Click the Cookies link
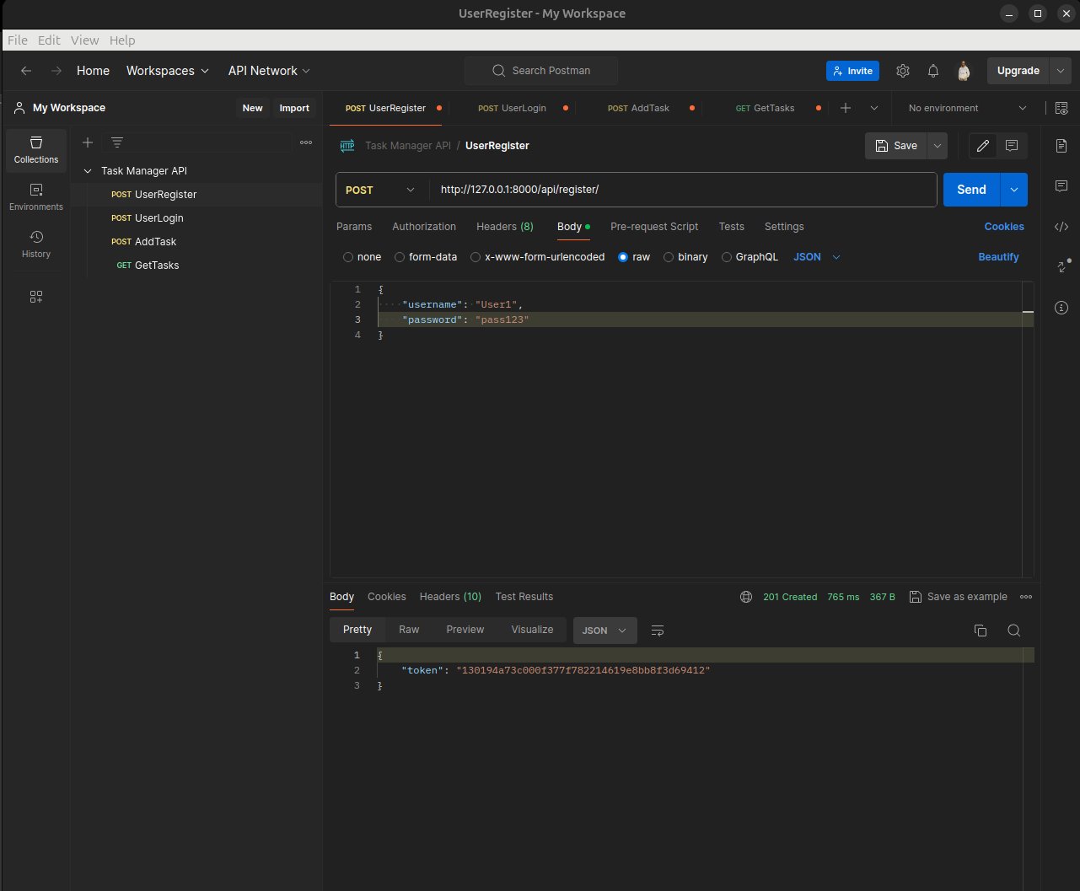The image size is (1080, 891). [1004, 227]
